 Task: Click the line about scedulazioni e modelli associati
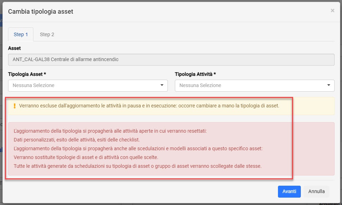click(x=138, y=148)
